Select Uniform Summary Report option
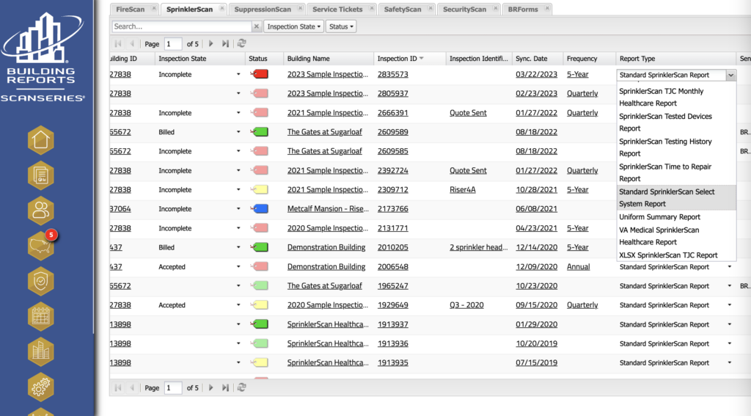Viewport: 751px width, 416px height. (x=676, y=217)
